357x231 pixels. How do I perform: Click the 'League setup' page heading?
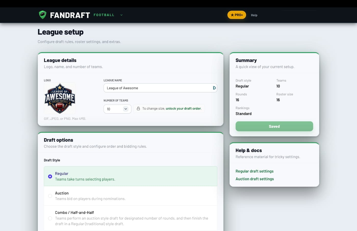pyautogui.click(x=60, y=32)
